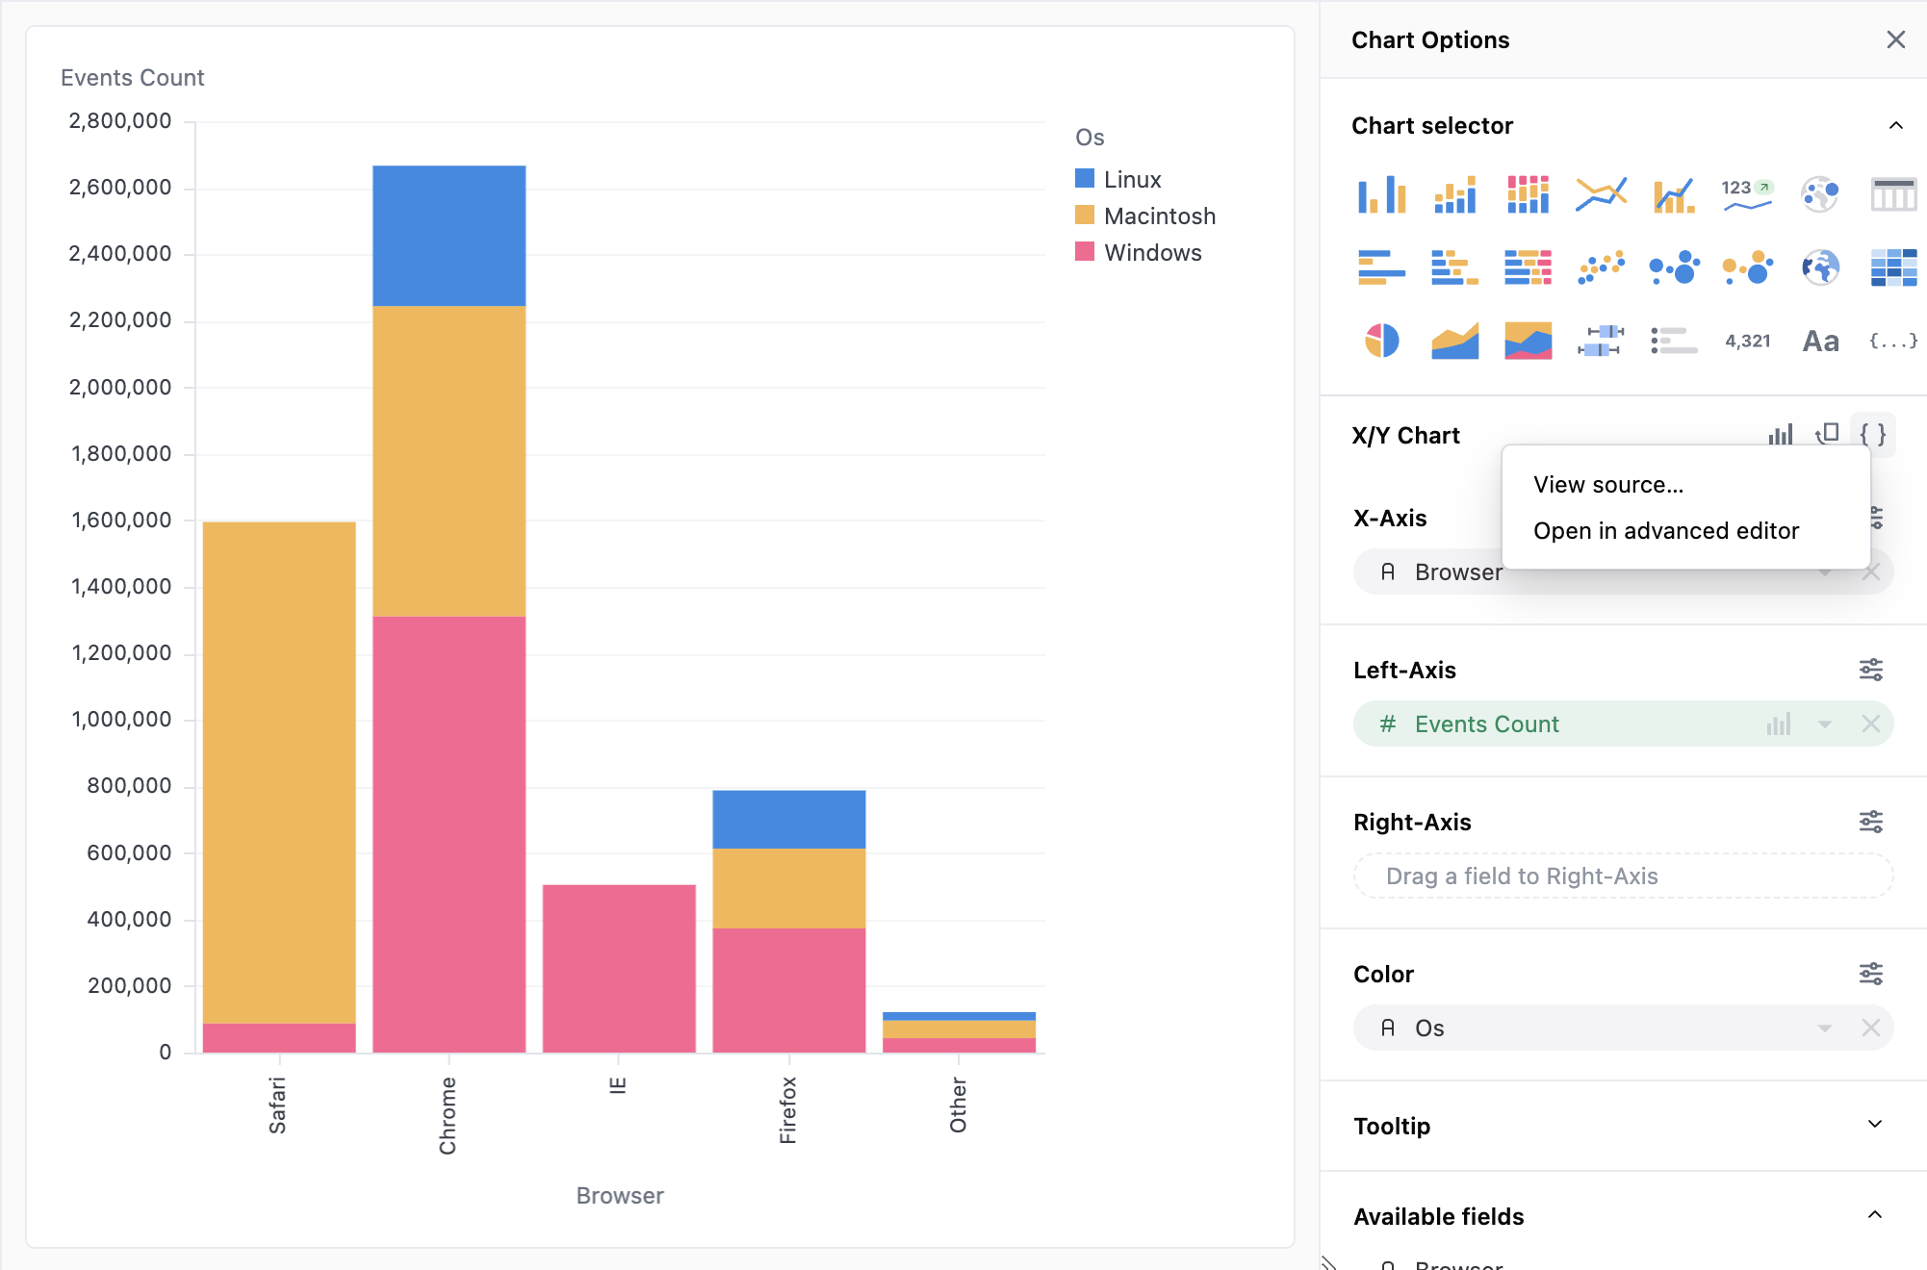
Task: Click the Macintosh legend color swatch
Action: 1085,216
